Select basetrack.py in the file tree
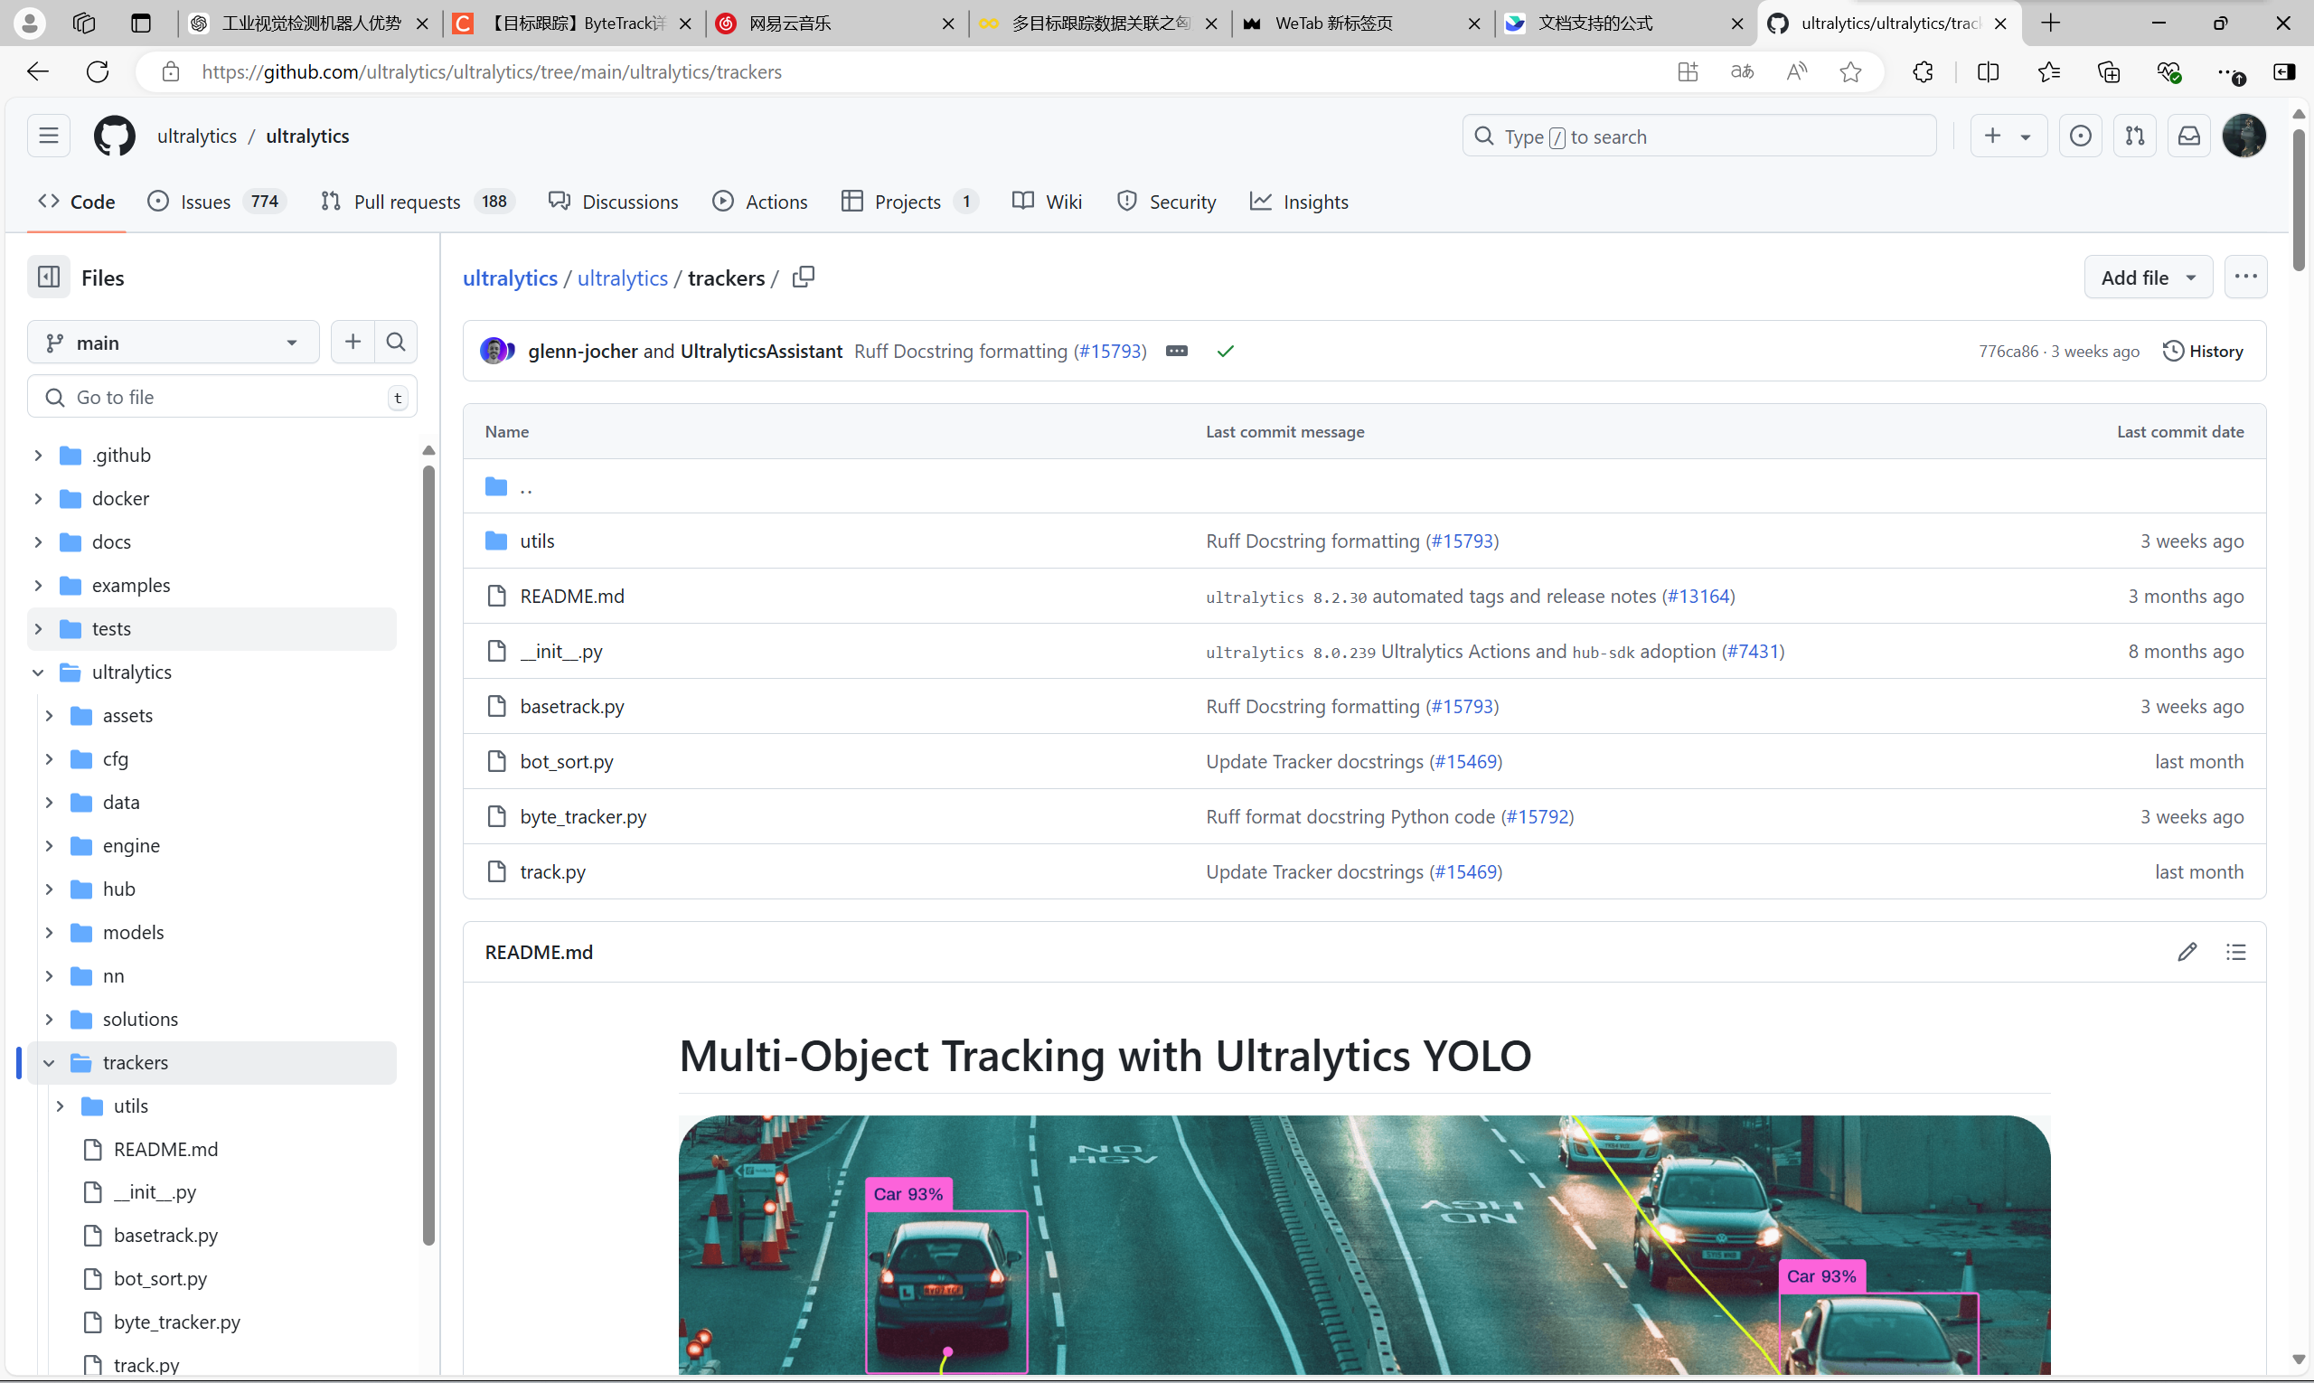Image resolution: width=2314 pixels, height=1383 pixels. [x=165, y=1235]
